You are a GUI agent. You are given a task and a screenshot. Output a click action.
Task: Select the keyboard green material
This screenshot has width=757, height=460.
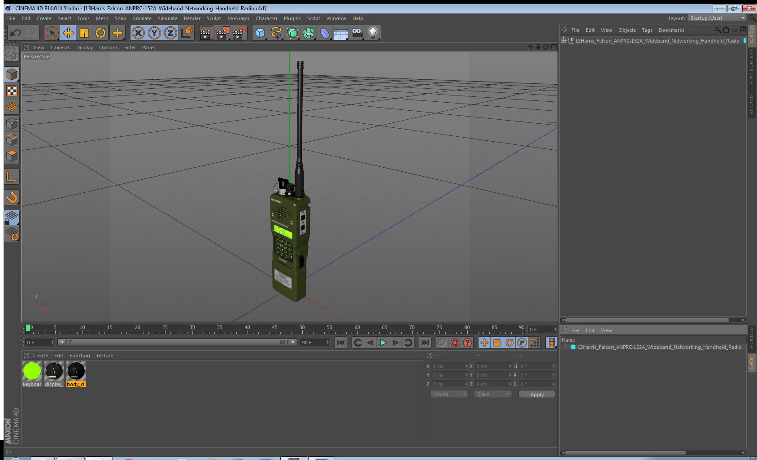(x=32, y=374)
